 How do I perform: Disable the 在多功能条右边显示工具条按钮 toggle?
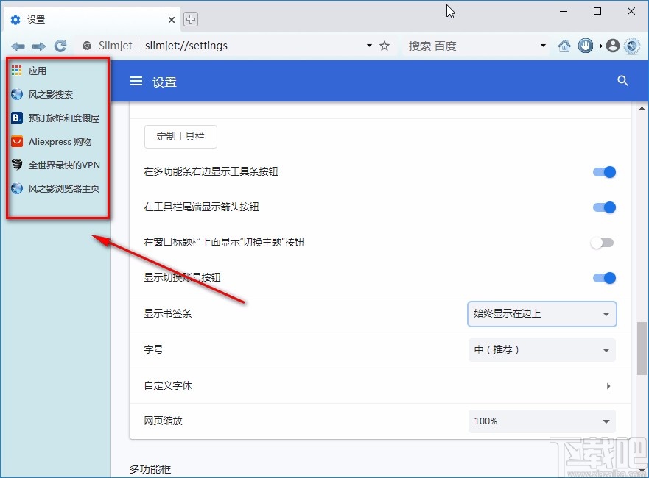pyautogui.click(x=604, y=172)
